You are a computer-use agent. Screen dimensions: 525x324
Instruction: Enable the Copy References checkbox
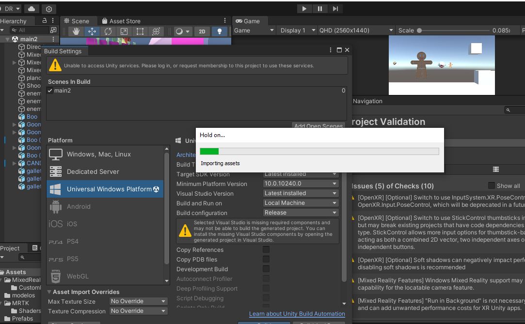(266, 249)
